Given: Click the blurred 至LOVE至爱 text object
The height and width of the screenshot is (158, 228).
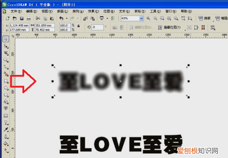Looking at the screenshot, I should [x=120, y=81].
